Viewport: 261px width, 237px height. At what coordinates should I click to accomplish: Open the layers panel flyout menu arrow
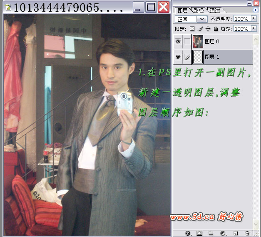[x=255, y=10]
